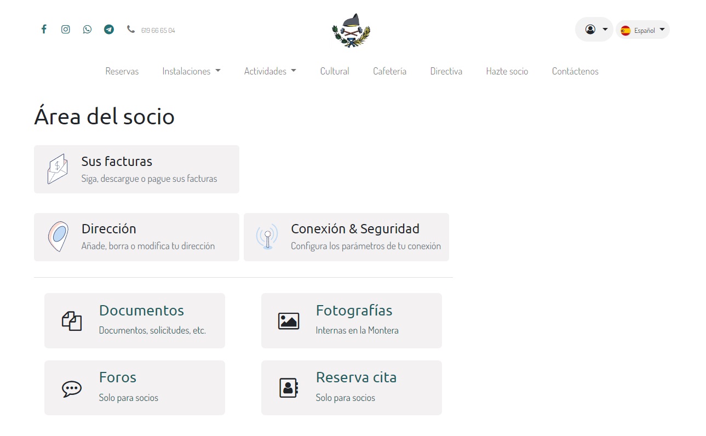The height and width of the screenshot is (436, 706).
Task: Open the Hazte socio page
Action: pyautogui.click(x=507, y=71)
